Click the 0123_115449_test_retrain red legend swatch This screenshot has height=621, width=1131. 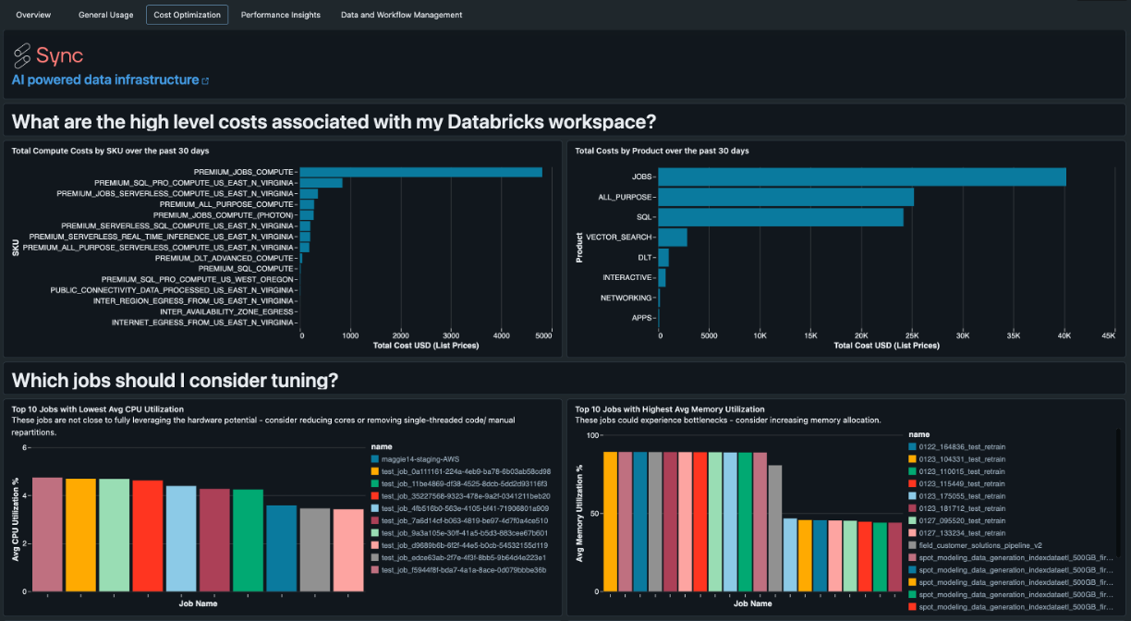click(x=912, y=483)
